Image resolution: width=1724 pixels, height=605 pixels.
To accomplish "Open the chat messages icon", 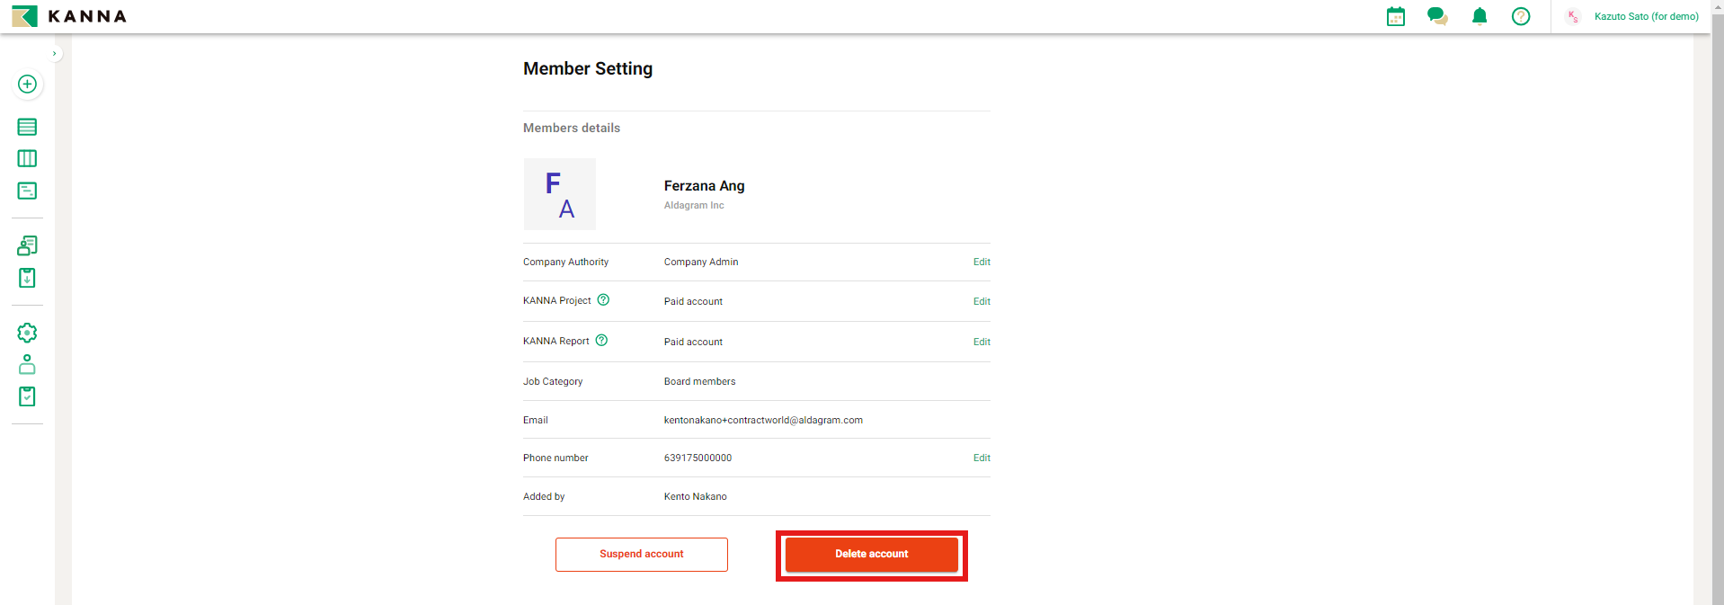I will [x=1437, y=16].
